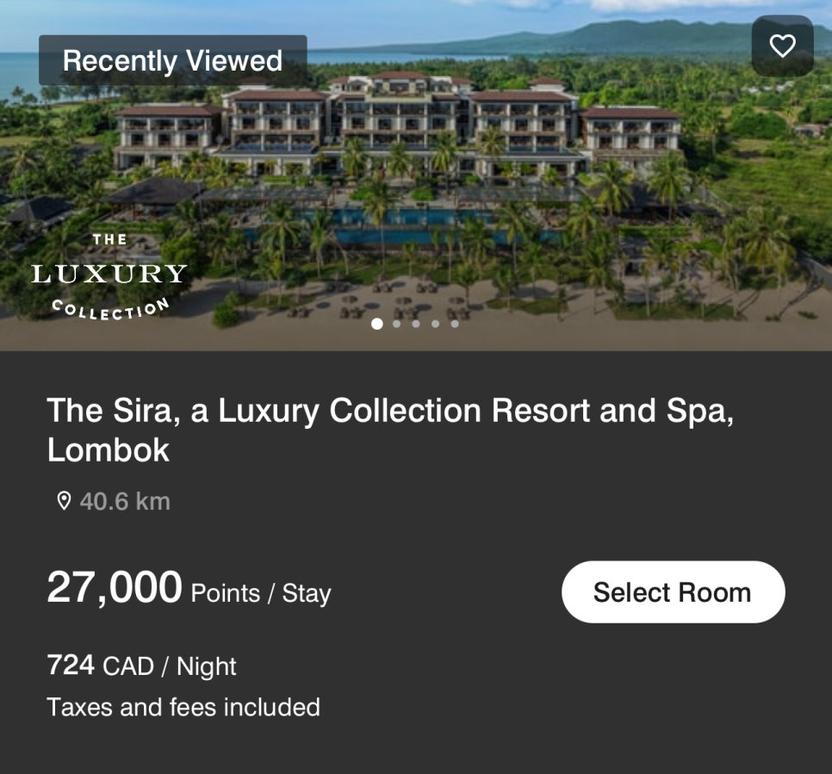The height and width of the screenshot is (774, 832).
Task: Open The Sira Luxury Collection Resort title
Action: click(x=390, y=430)
